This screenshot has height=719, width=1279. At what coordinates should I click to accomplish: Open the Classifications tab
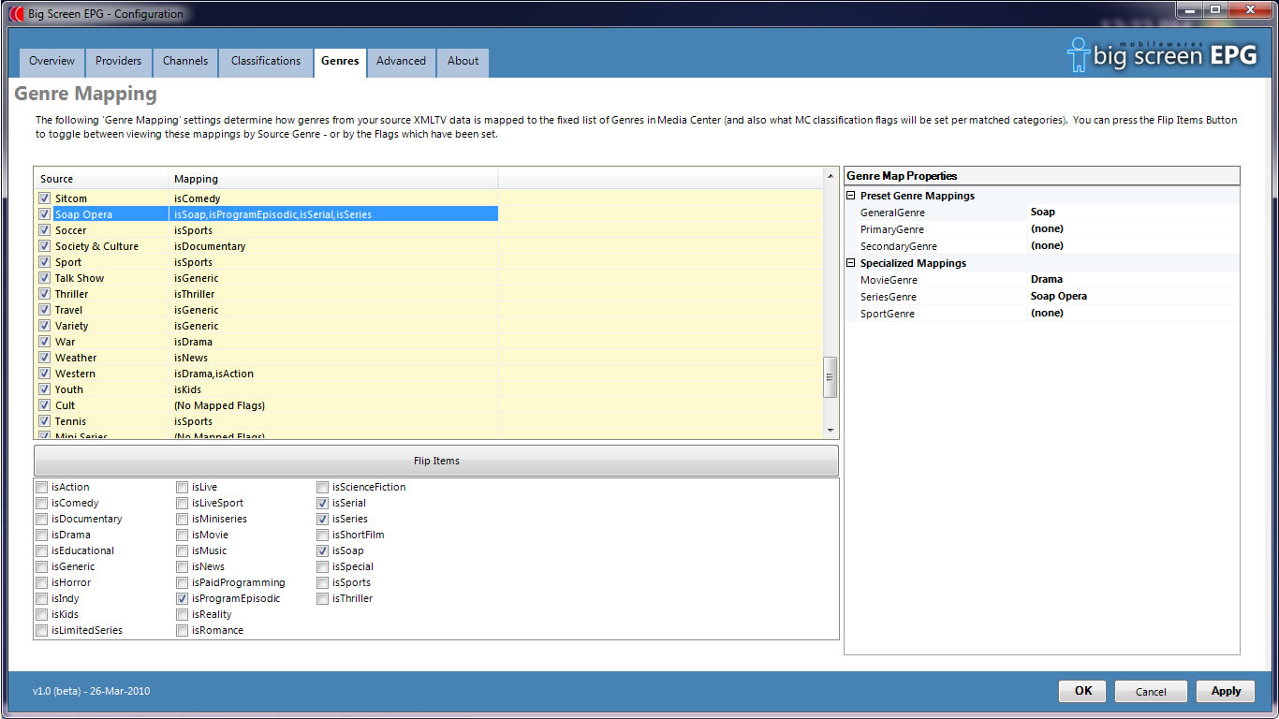tap(266, 62)
